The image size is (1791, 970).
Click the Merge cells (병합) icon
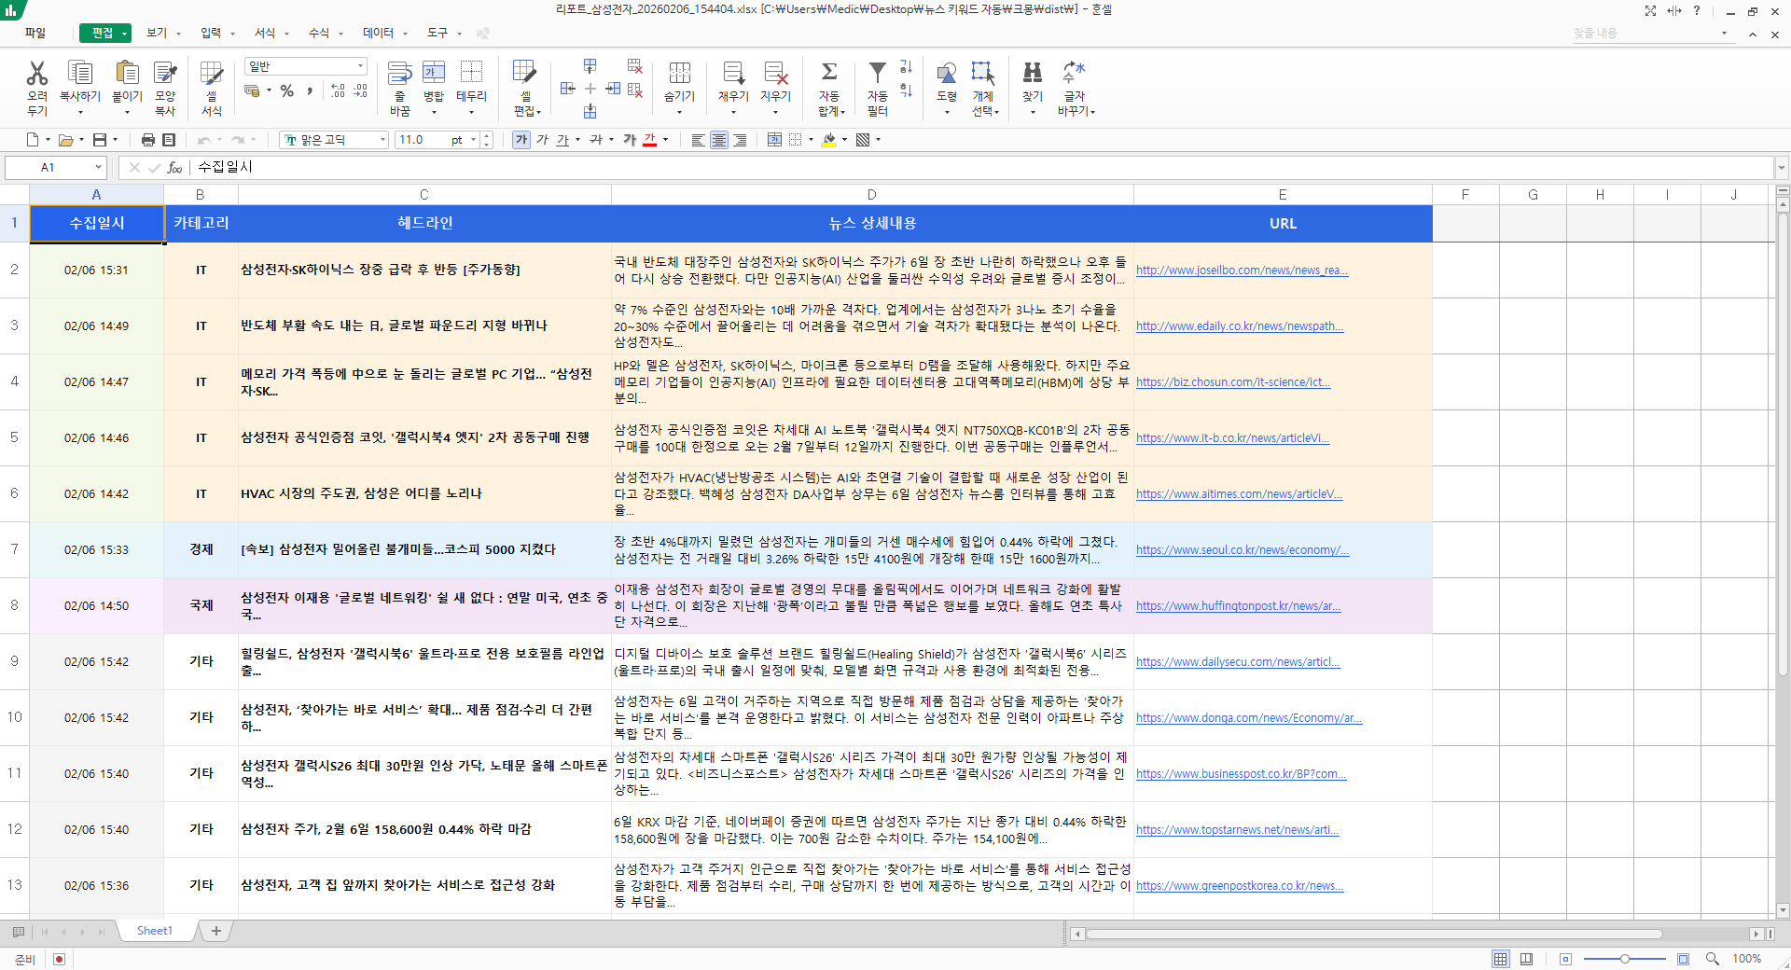click(x=434, y=73)
